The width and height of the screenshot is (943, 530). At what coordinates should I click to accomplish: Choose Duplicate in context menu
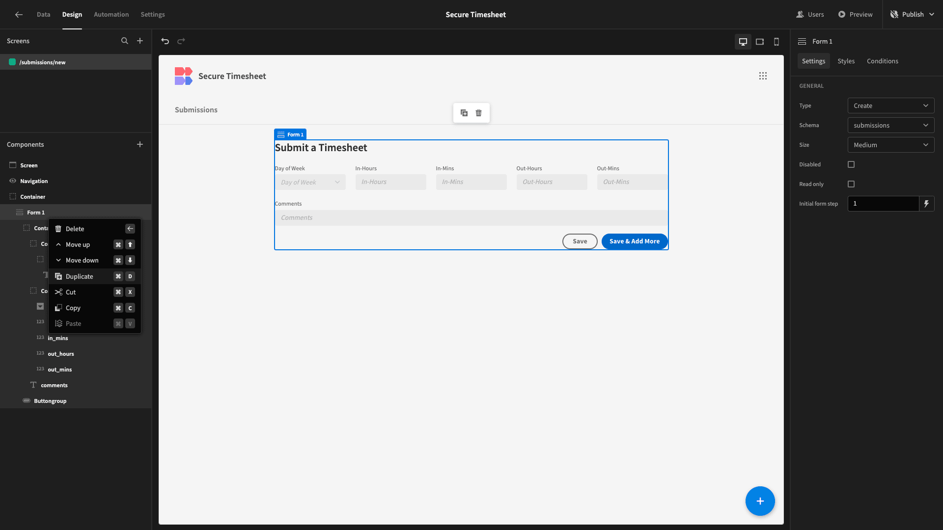pos(95,276)
